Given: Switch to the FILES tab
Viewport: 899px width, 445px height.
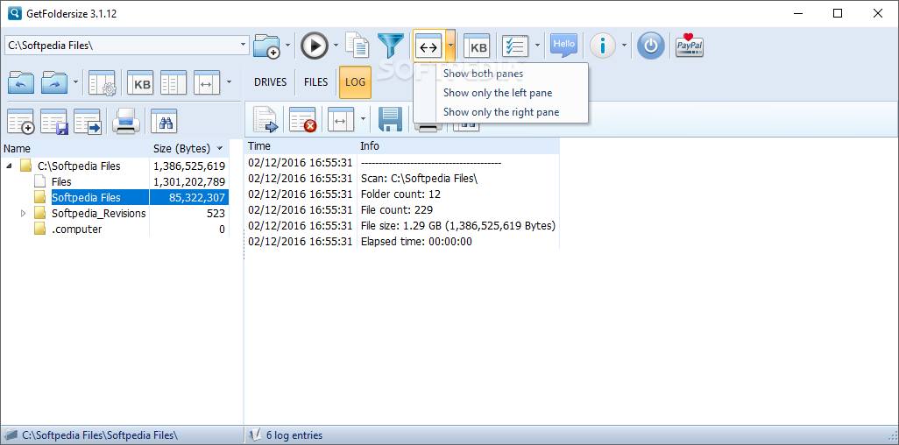Looking at the screenshot, I should point(316,82).
